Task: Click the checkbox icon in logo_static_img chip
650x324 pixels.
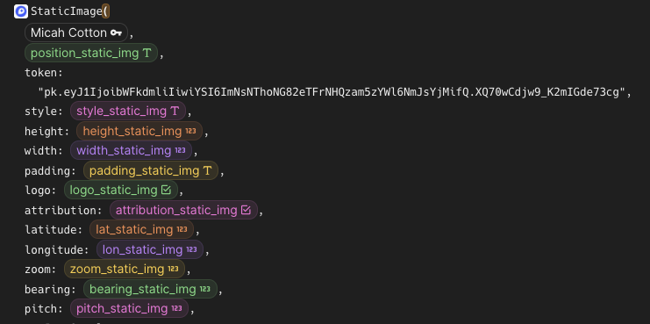Action: pos(166,190)
